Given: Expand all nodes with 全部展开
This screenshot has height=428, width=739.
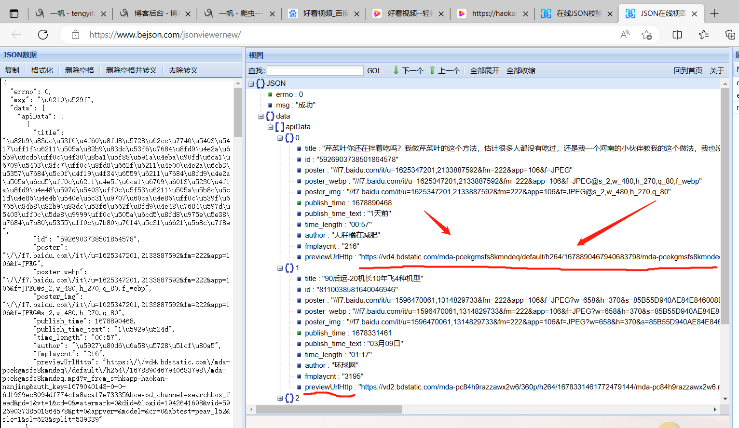Looking at the screenshot, I should pyautogui.click(x=485, y=71).
